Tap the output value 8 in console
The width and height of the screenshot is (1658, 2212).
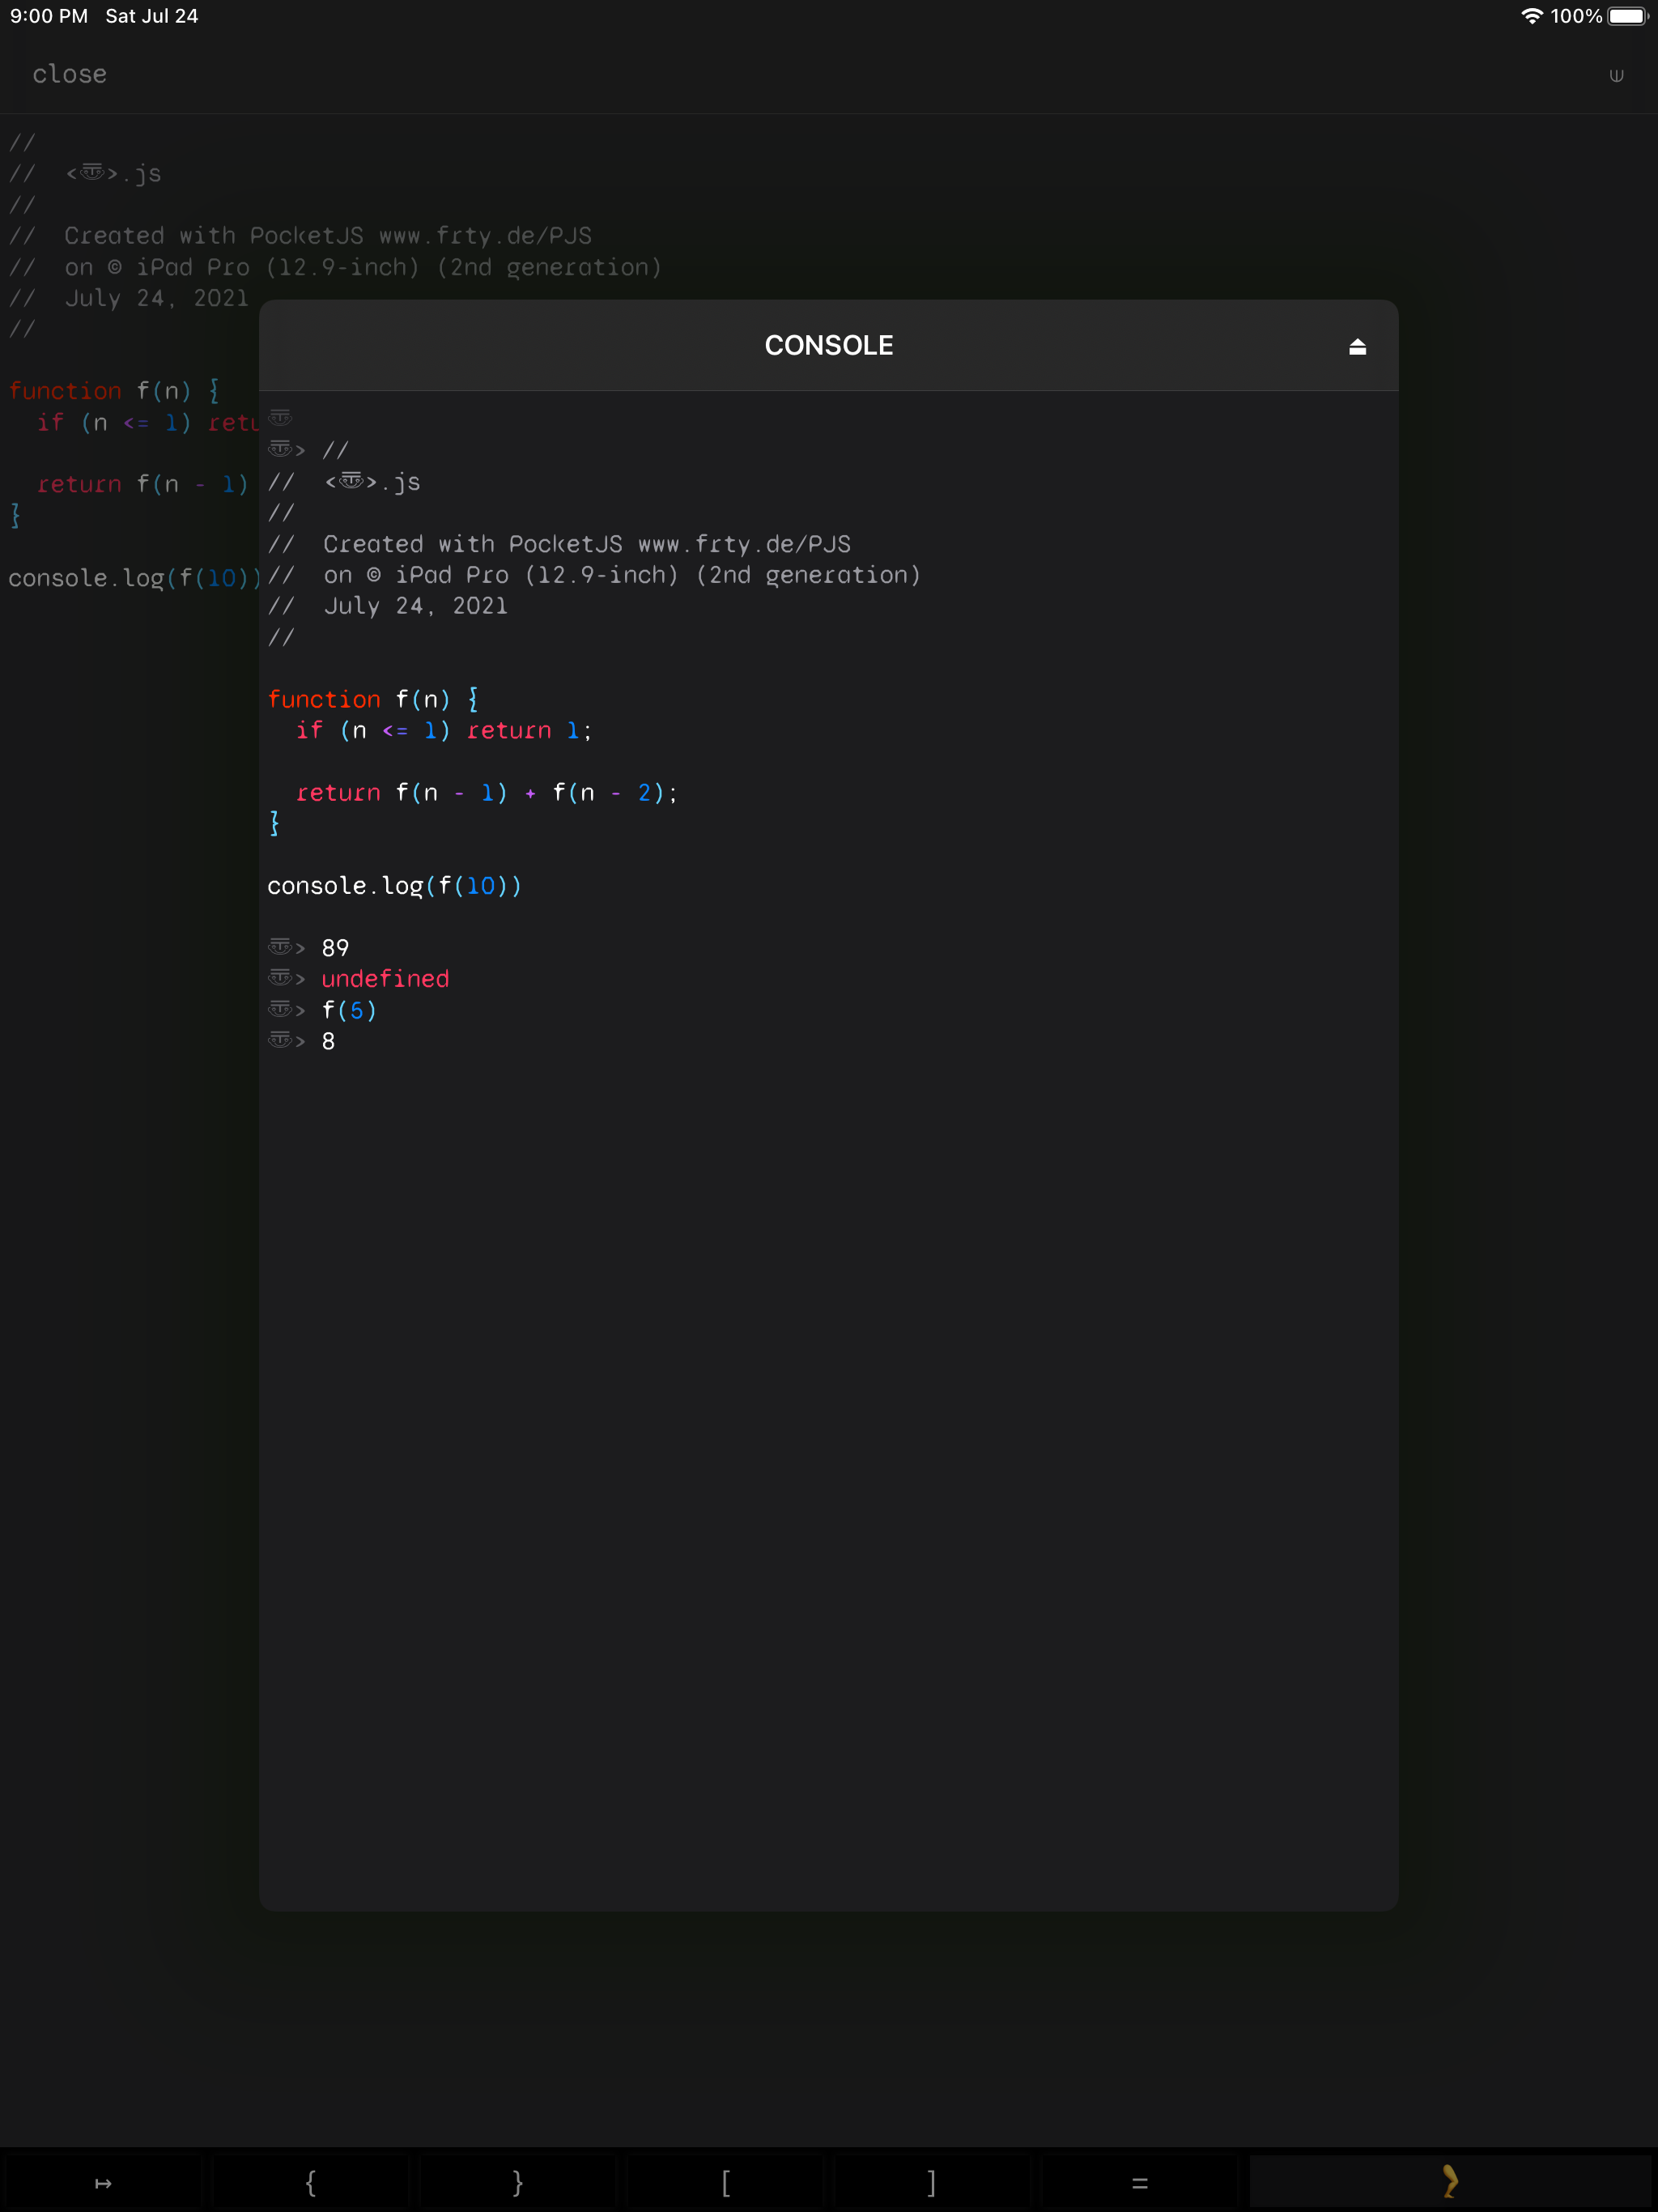tap(328, 1041)
